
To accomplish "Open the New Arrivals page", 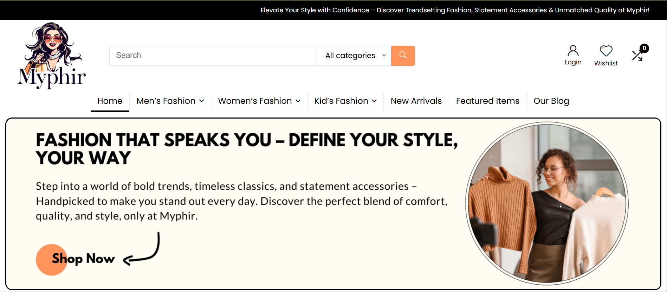I will click(x=416, y=101).
